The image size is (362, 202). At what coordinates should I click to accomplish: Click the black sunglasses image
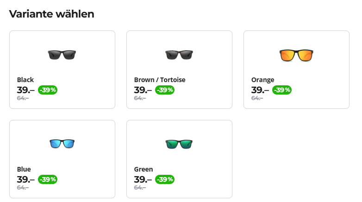coord(62,55)
